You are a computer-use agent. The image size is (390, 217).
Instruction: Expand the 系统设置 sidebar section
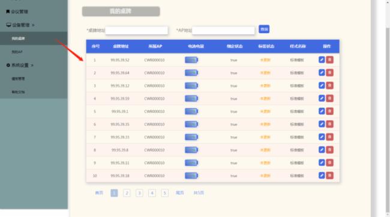(20, 66)
